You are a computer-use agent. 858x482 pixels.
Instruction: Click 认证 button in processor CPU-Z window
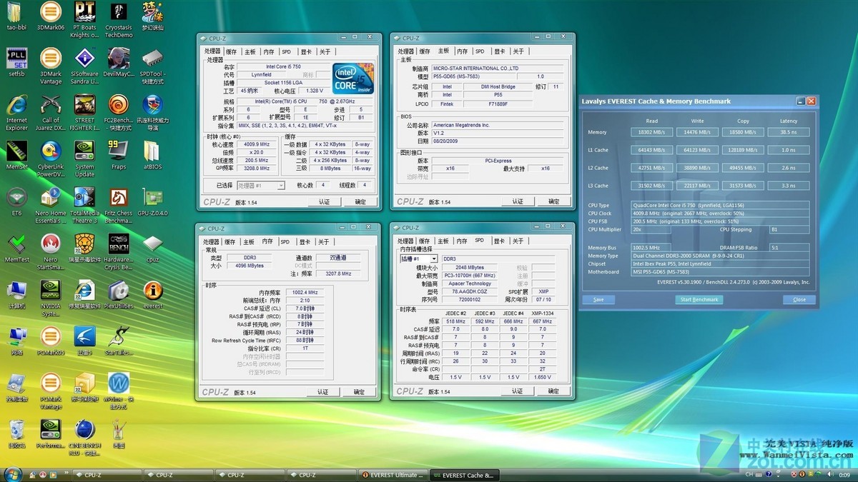pos(324,202)
